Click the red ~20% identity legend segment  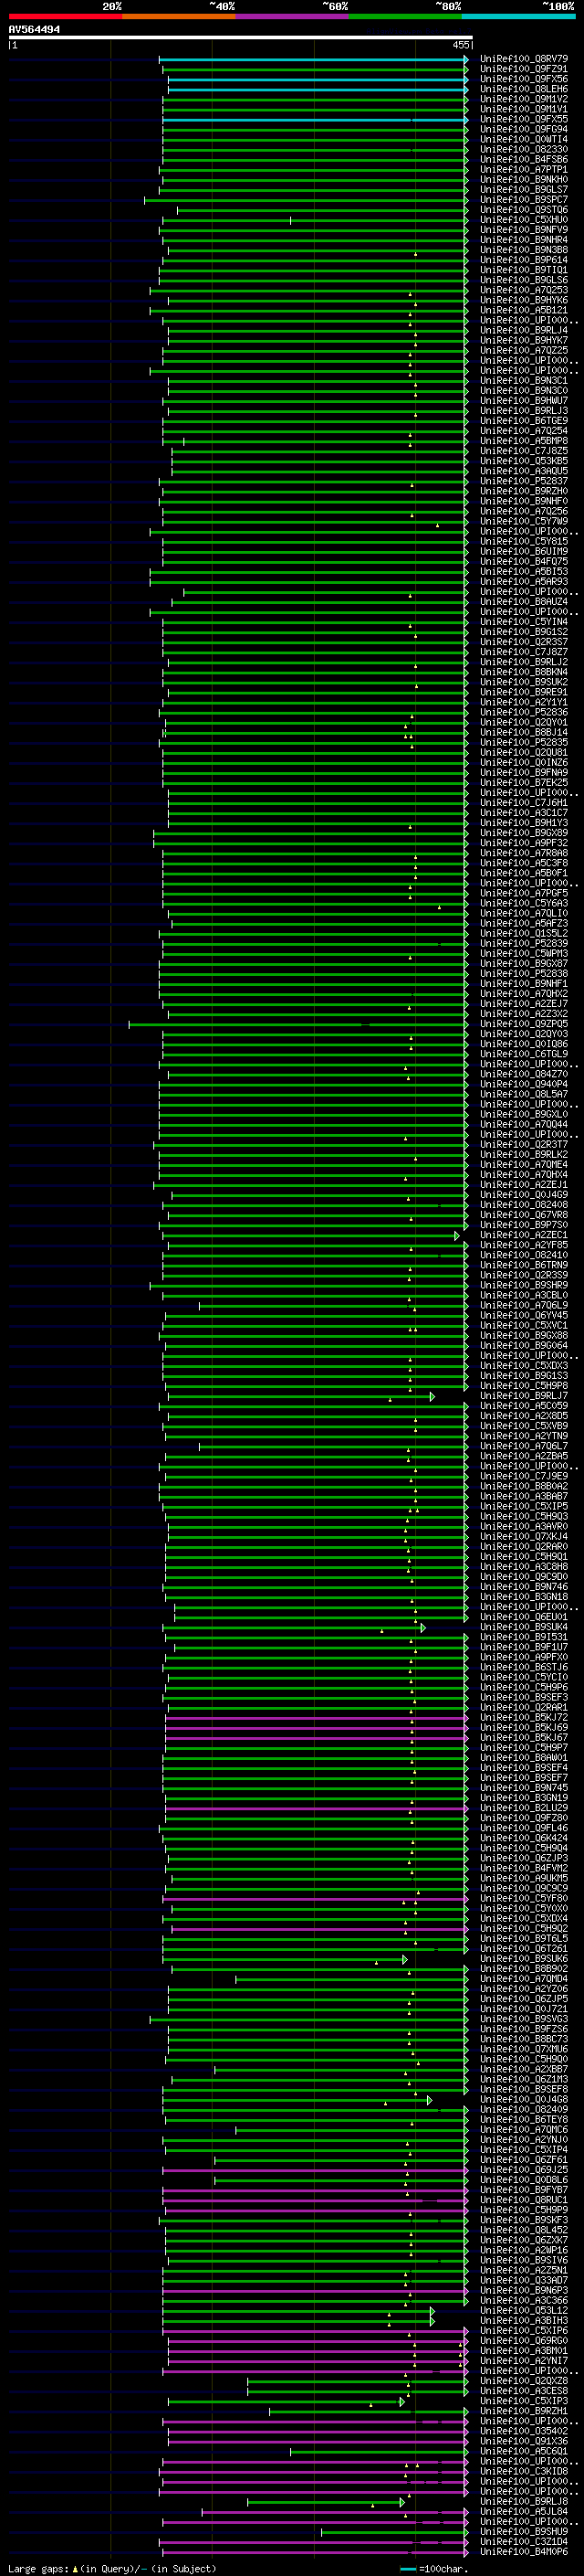pyautogui.click(x=65, y=16)
